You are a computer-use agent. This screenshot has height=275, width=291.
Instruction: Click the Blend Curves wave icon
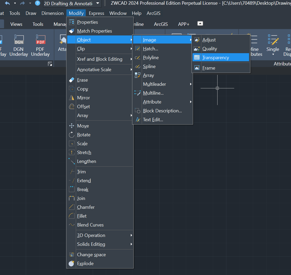pyautogui.click(x=72, y=225)
